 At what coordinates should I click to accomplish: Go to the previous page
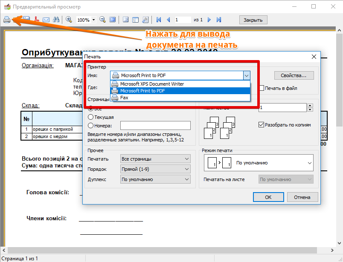pyautogui.click(x=169, y=20)
